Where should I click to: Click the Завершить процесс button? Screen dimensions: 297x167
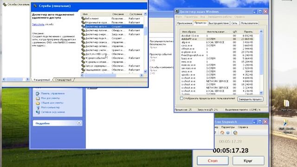(251, 99)
